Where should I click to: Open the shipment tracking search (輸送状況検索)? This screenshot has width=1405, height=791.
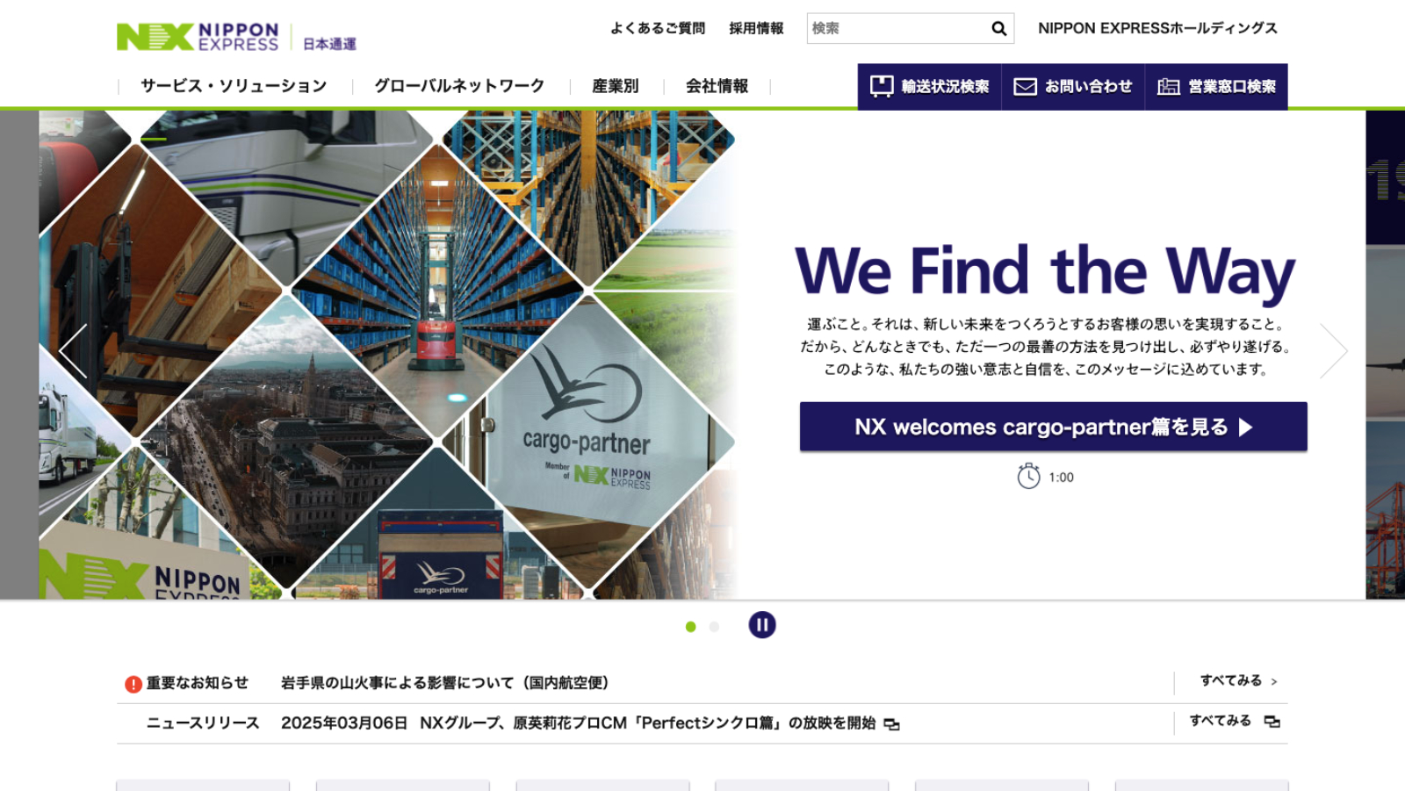[x=930, y=86]
